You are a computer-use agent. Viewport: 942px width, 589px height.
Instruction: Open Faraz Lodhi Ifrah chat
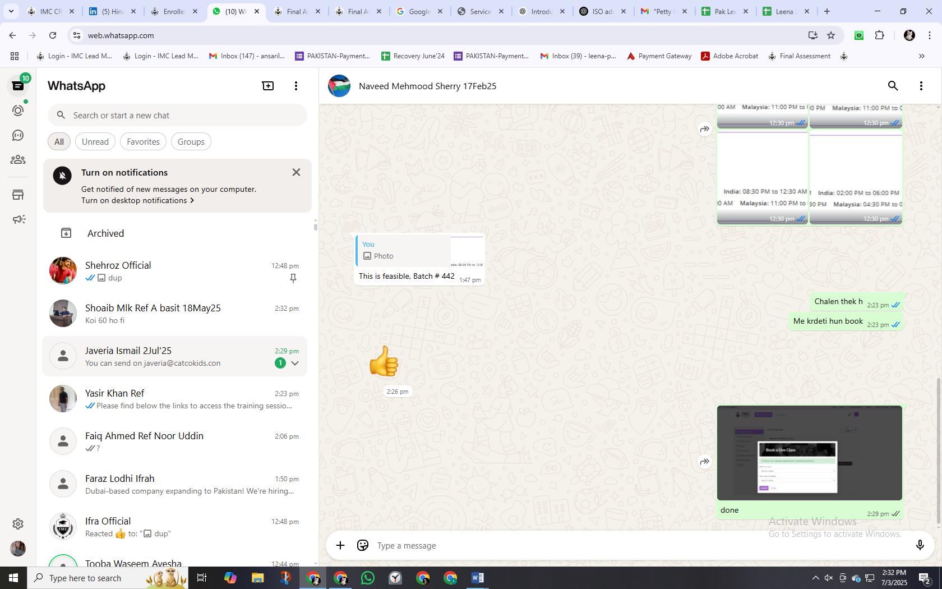175,484
